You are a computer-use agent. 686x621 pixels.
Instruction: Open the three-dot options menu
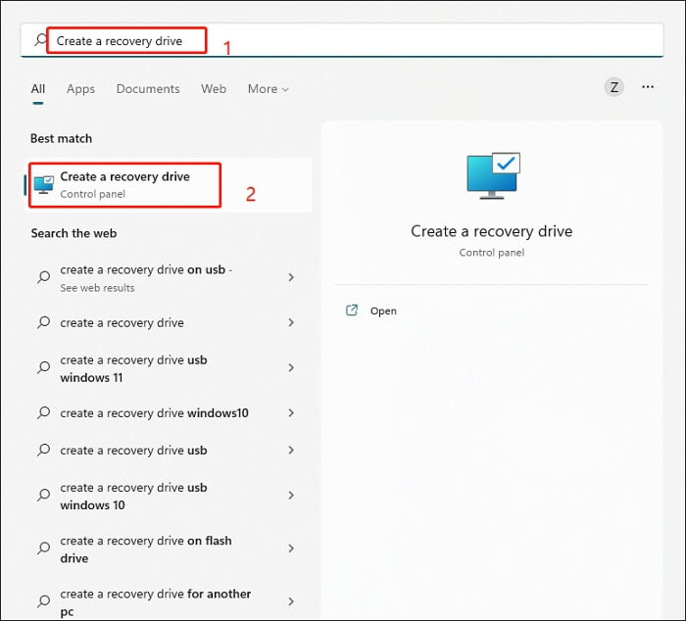pos(648,87)
